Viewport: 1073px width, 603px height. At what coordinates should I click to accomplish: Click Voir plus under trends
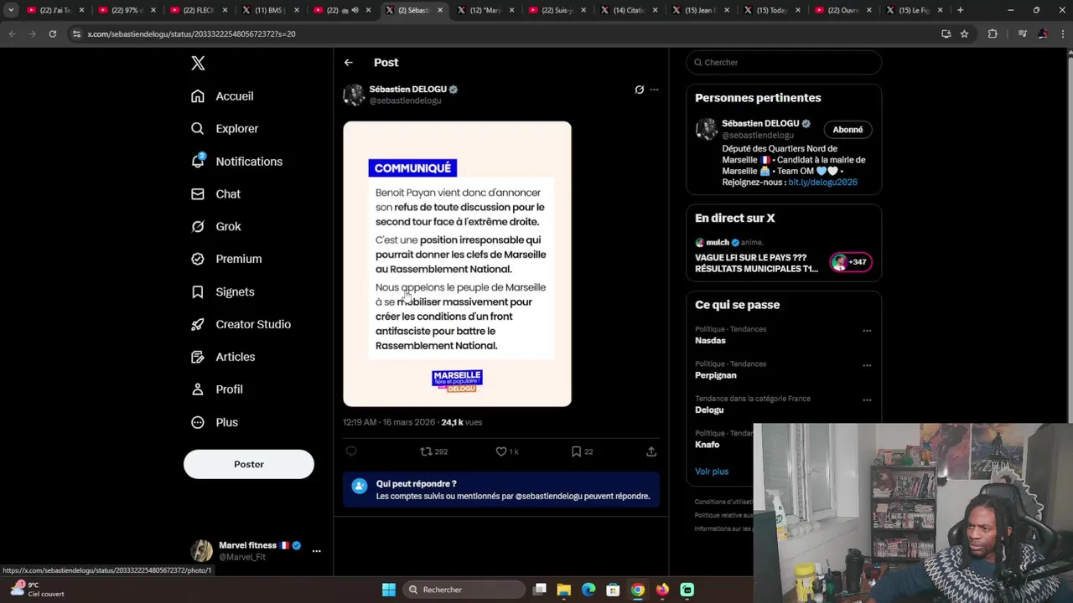(712, 472)
